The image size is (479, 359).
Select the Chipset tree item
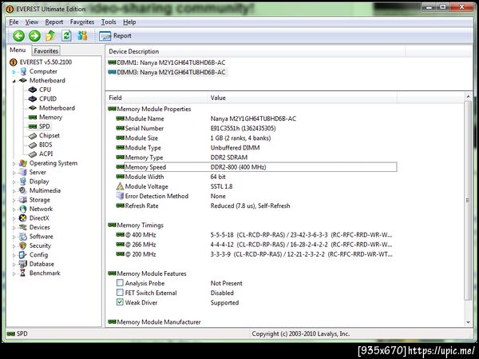49,136
